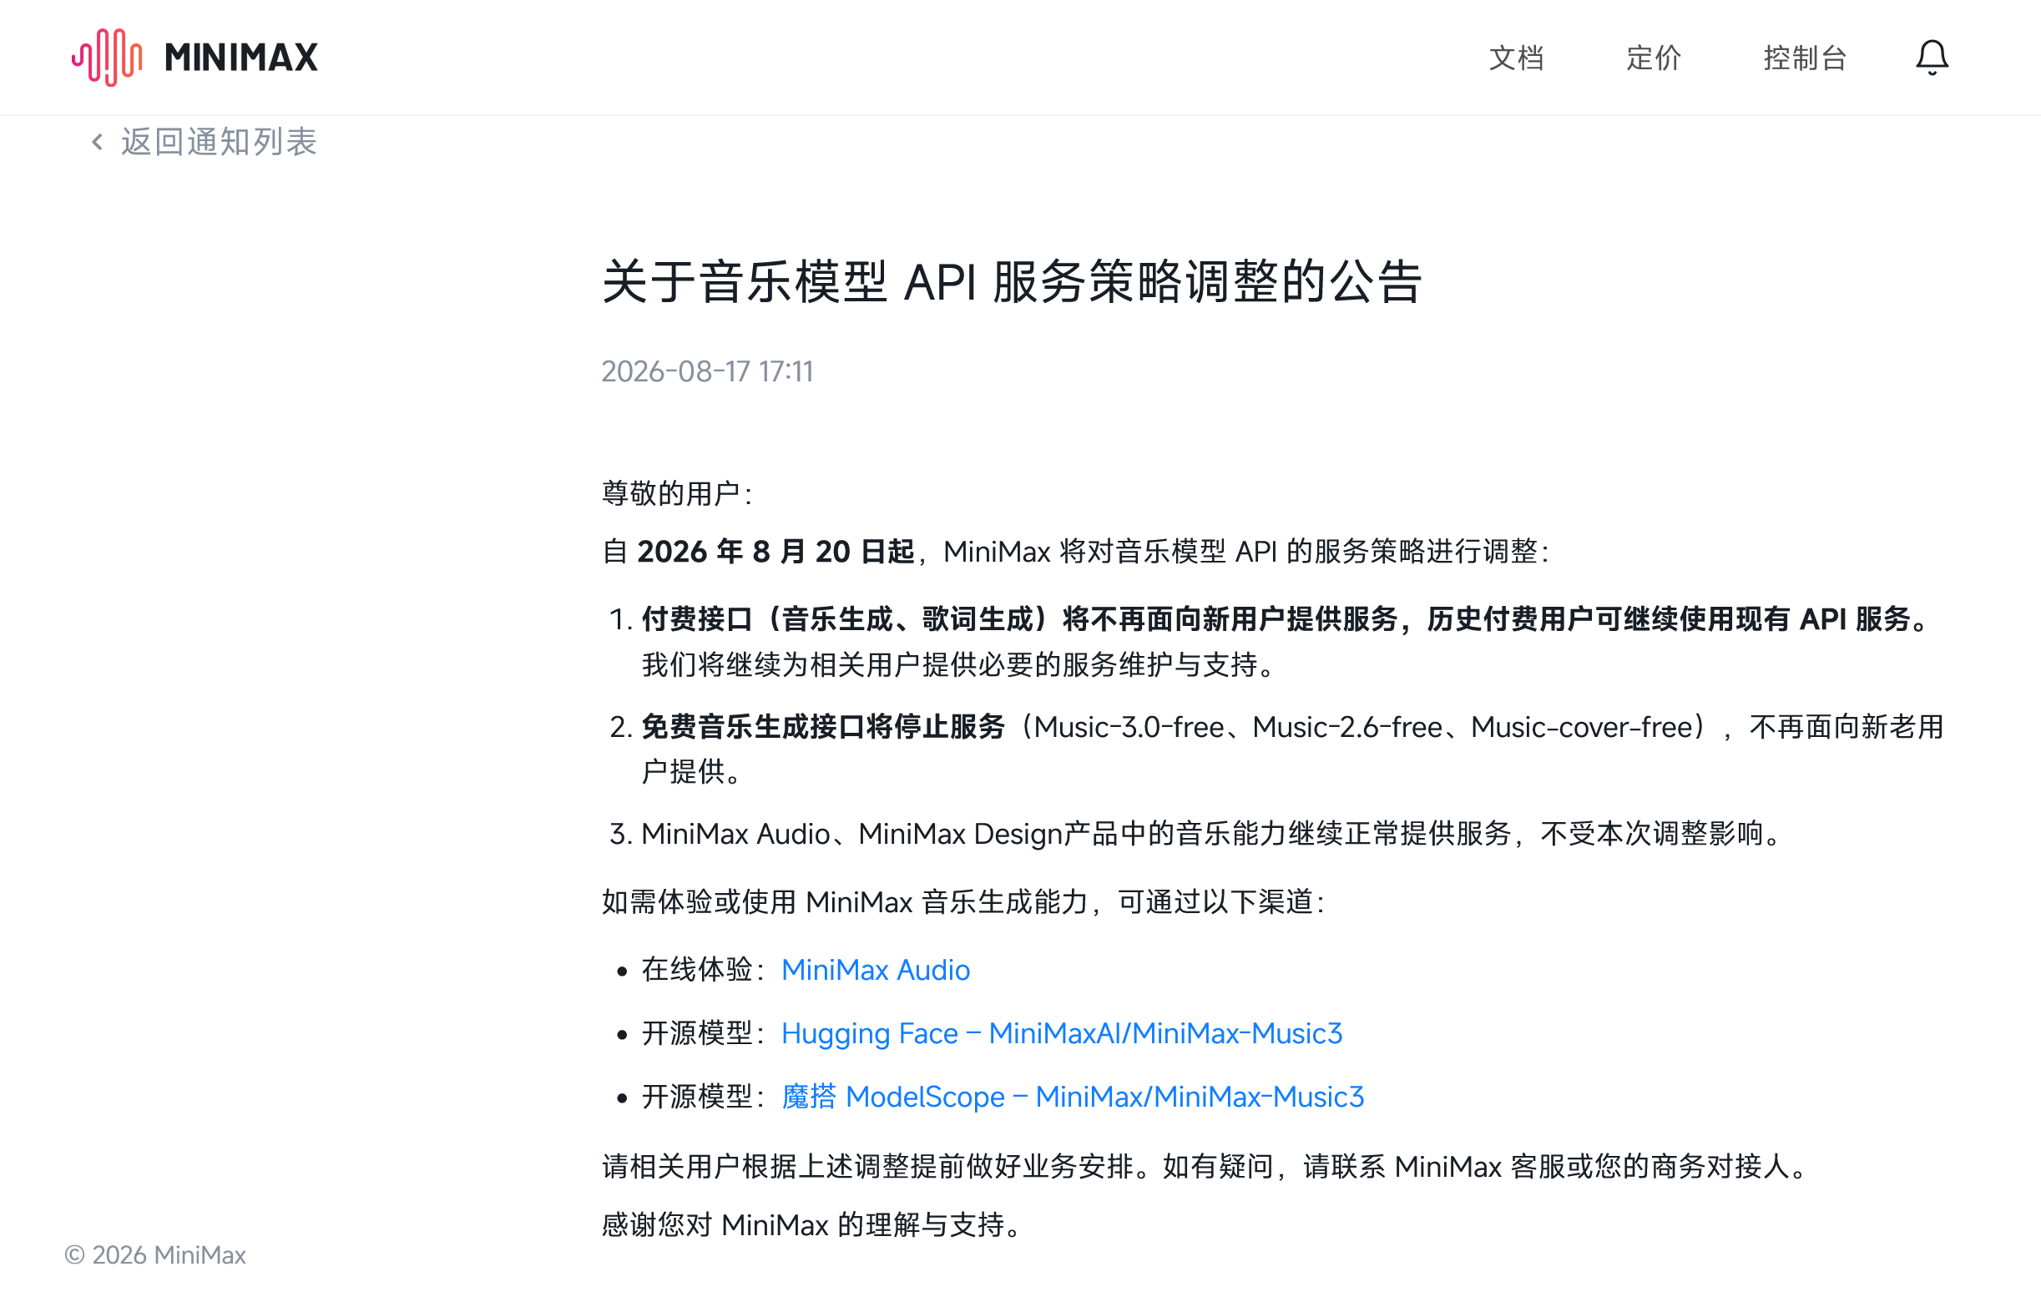Click the line 请相关用户根据上述调整提前做好业务安排
Viewport: 2041px width, 1302px height.
[x=868, y=1168]
